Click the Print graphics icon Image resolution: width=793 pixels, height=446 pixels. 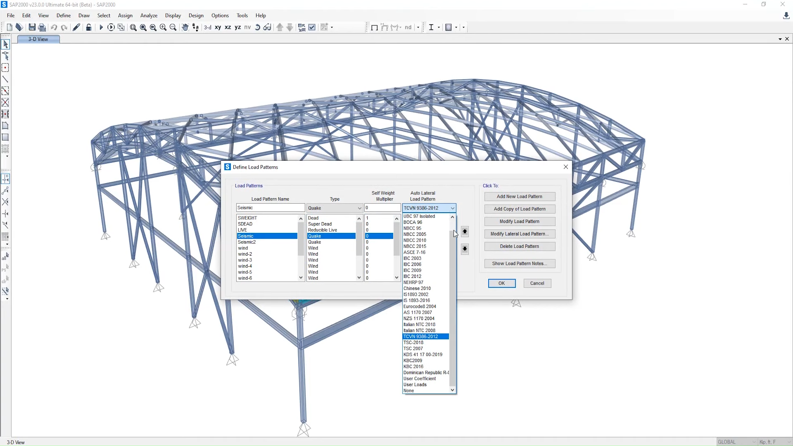pyautogui.click(x=42, y=27)
